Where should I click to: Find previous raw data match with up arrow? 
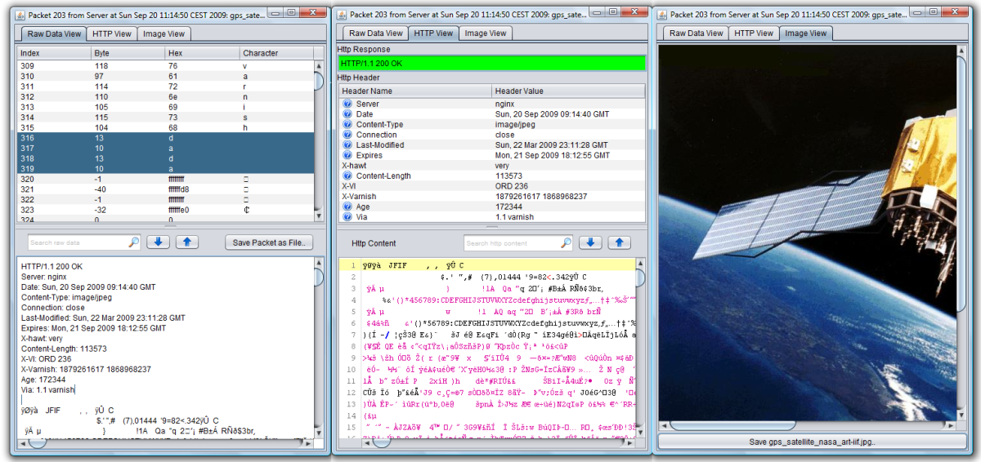(187, 242)
